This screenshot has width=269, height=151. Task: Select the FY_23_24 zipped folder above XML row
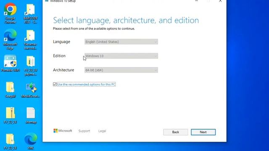pos(10,115)
